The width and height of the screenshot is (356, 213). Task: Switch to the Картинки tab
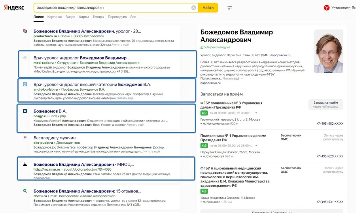click(x=55, y=17)
